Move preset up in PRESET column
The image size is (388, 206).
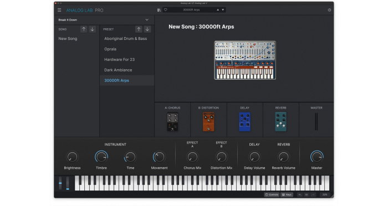pos(139,29)
